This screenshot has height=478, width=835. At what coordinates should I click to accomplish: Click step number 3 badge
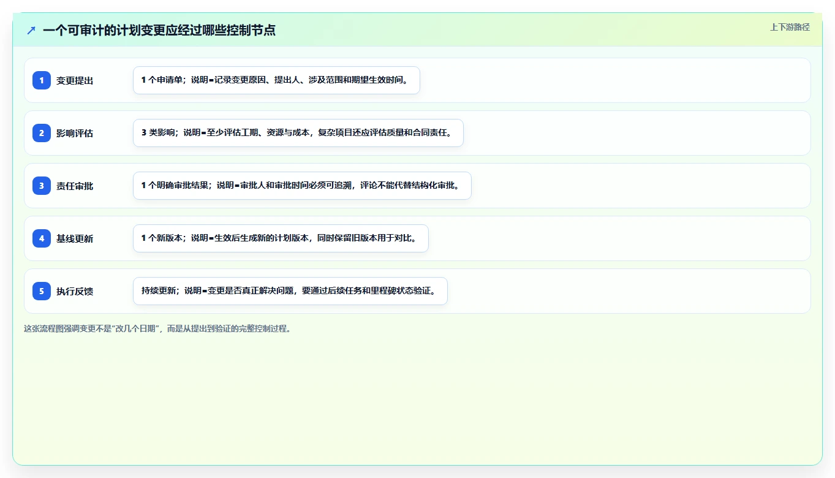(42, 186)
